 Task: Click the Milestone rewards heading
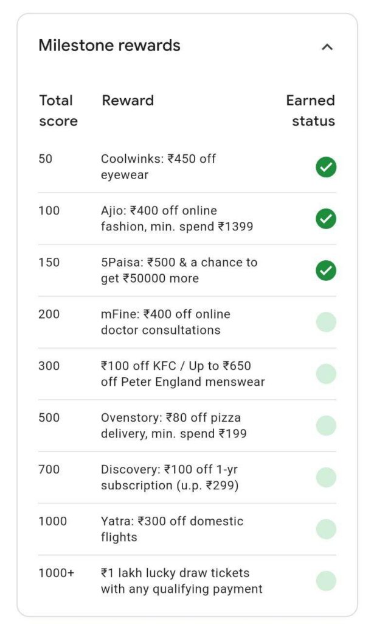(x=109, y=45)
